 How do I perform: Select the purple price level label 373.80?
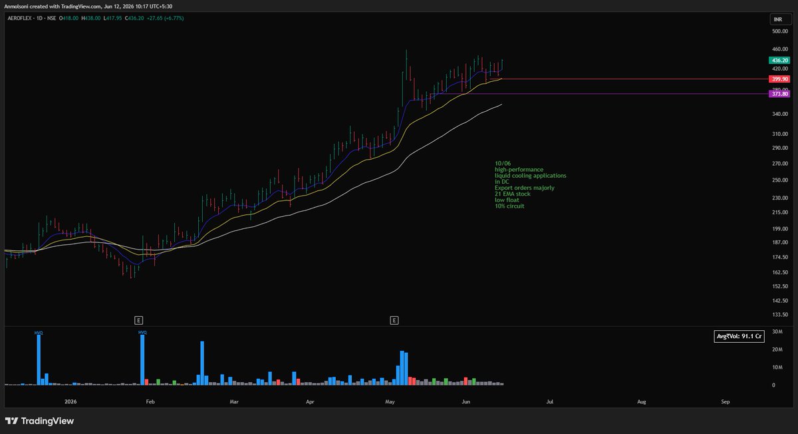(x=779, y=94)
